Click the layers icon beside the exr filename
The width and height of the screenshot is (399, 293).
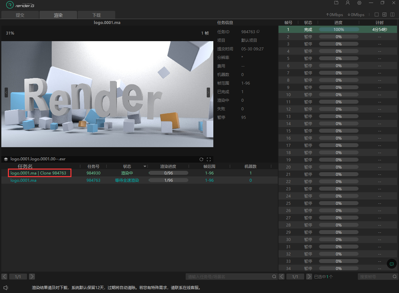[6, 159]
